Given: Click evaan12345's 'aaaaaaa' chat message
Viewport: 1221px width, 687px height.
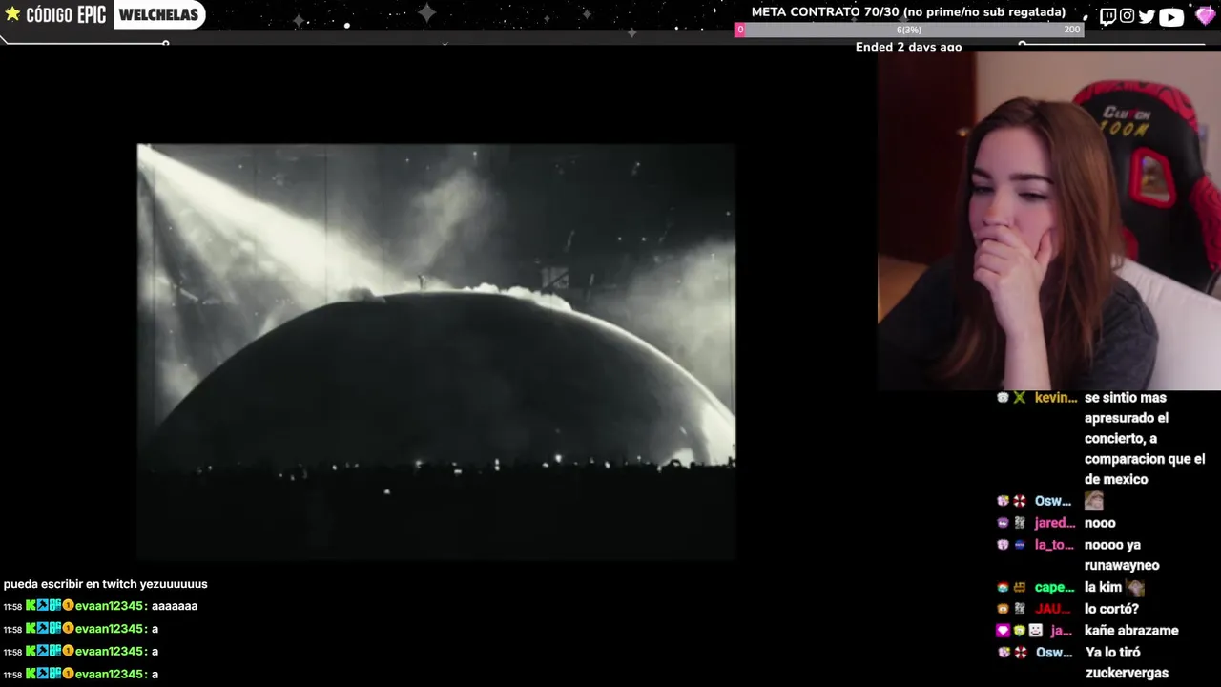Looking at the screenshot, I should point(175,606).
